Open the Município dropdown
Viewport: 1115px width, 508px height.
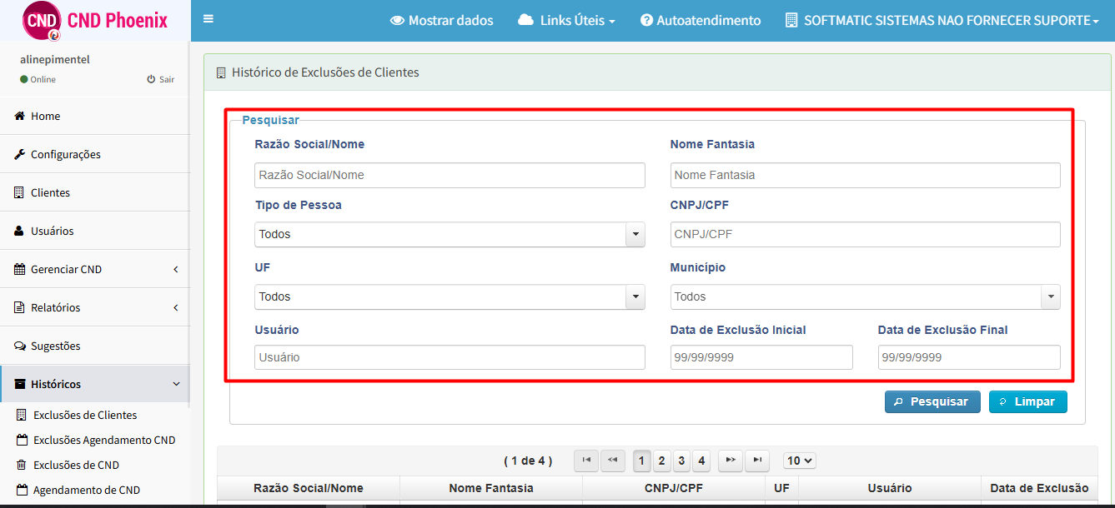865,296
